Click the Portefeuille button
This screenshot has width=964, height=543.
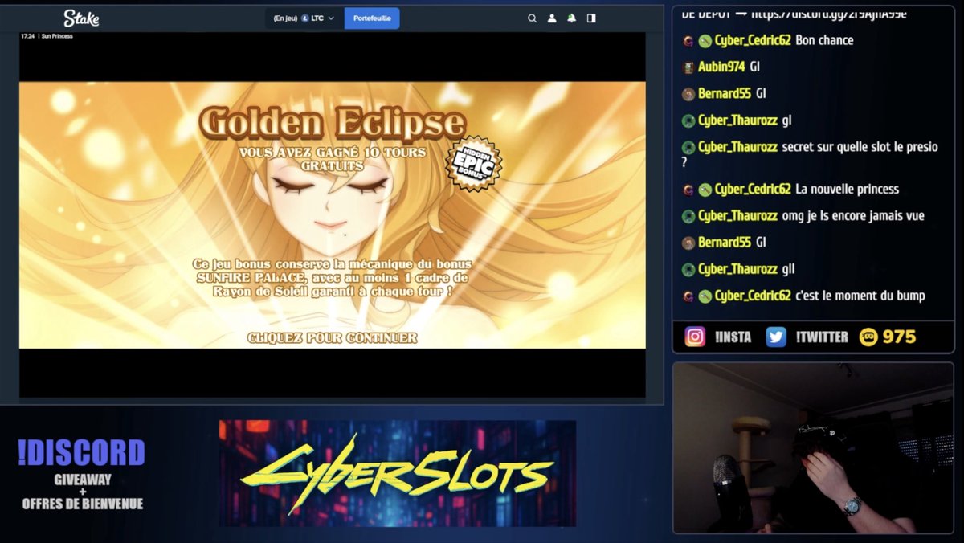(x=372, y=18)
